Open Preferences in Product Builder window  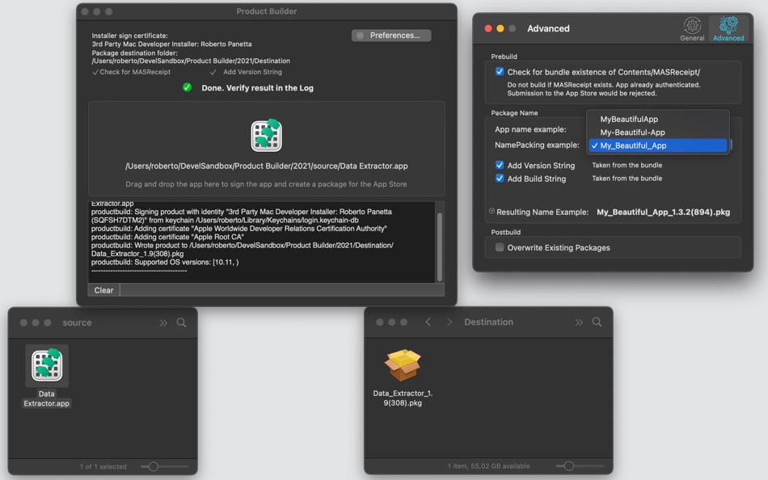[x=390, y=36]
